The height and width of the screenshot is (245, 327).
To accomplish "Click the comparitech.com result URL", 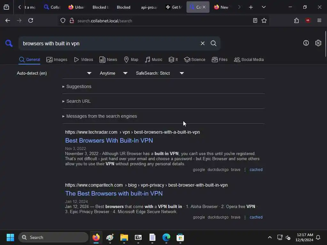I will tap(146, 185).
